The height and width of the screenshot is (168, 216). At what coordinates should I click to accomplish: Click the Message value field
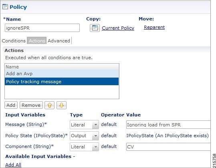(x=168, y=125)
